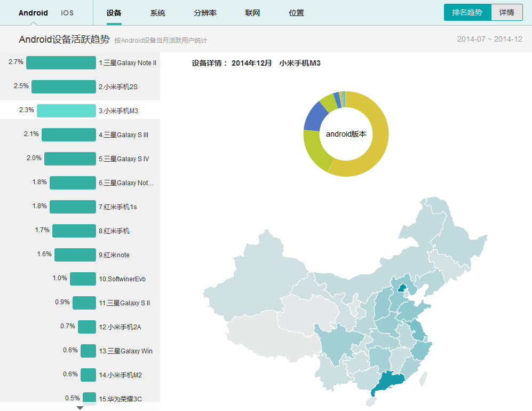532x411 pixels.
Task: Switch to the iOS platform tab
Action: (67, 13)
